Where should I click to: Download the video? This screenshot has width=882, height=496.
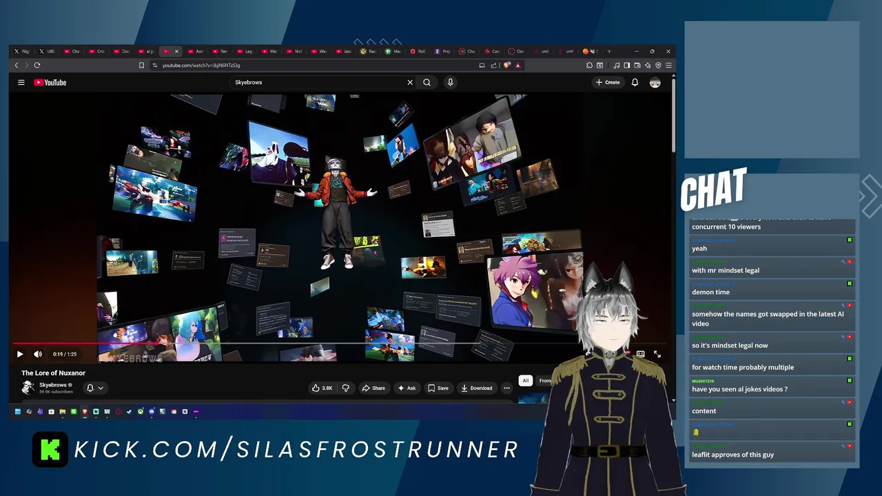476,388
